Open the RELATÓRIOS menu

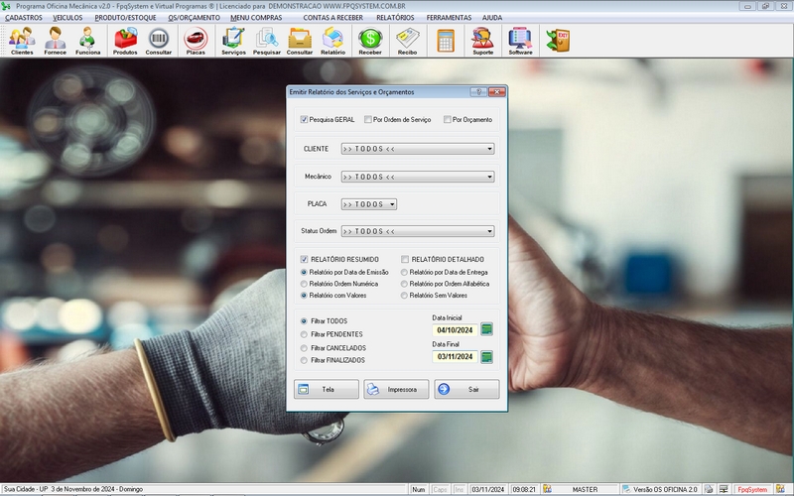[395, 18]
